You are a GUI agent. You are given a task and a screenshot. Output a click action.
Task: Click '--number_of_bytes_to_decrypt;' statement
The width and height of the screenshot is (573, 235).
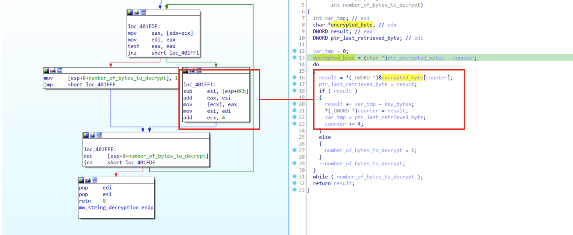coord(362,164)
